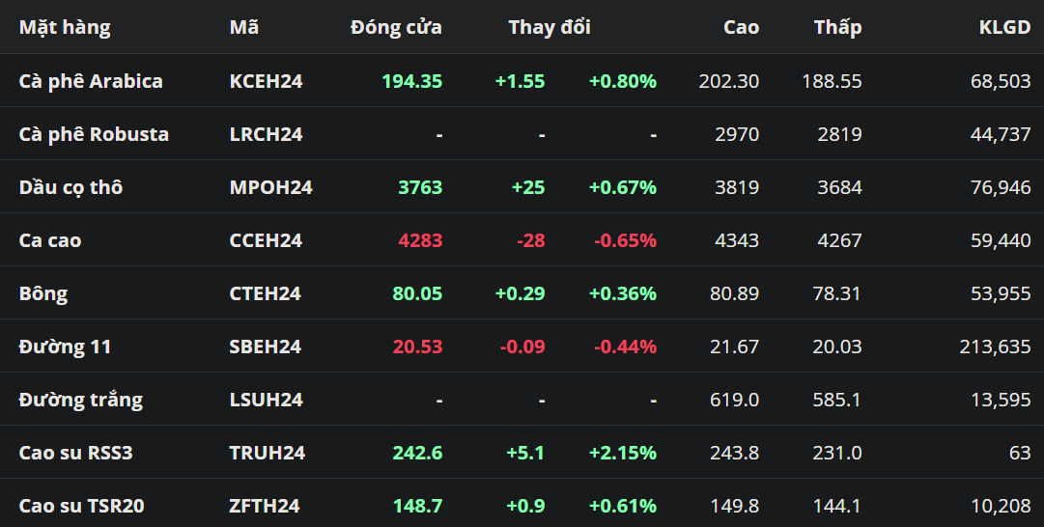
Task: Click the 213,635 volume figure
Action: (995, 347)
